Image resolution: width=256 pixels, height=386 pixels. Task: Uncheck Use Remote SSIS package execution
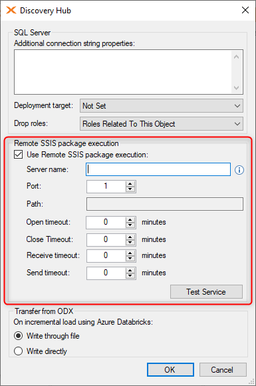[x=19, y=155]
